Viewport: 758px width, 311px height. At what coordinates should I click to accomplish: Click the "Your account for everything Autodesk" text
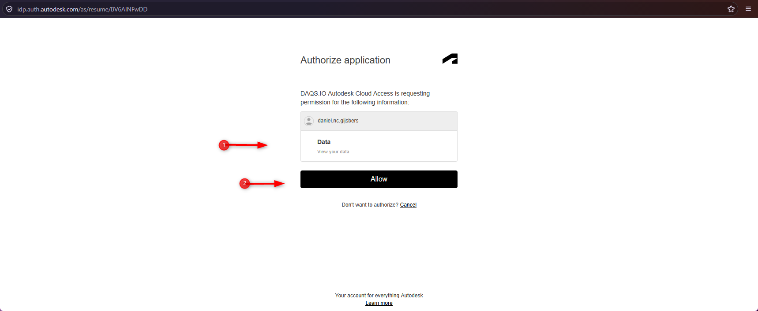pyautogui.click(x=379, y=296)
